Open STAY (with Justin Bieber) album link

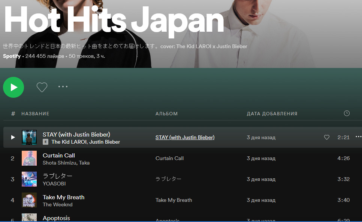point(185,137)
